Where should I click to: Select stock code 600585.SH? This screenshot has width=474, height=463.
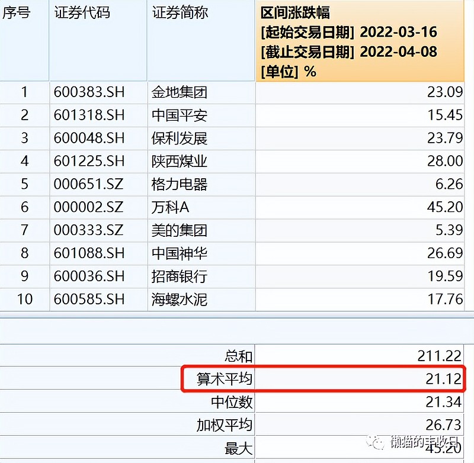coord(89,299)
